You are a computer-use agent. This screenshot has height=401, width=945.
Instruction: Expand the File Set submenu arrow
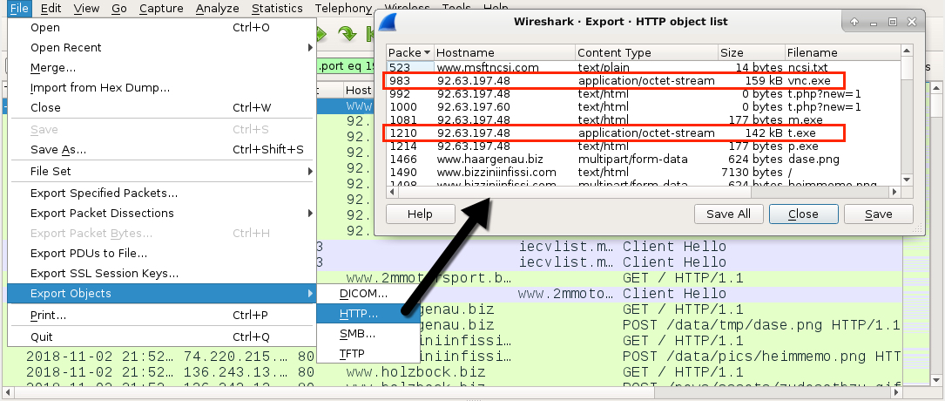pyautogui.click(x=310, y=171)
